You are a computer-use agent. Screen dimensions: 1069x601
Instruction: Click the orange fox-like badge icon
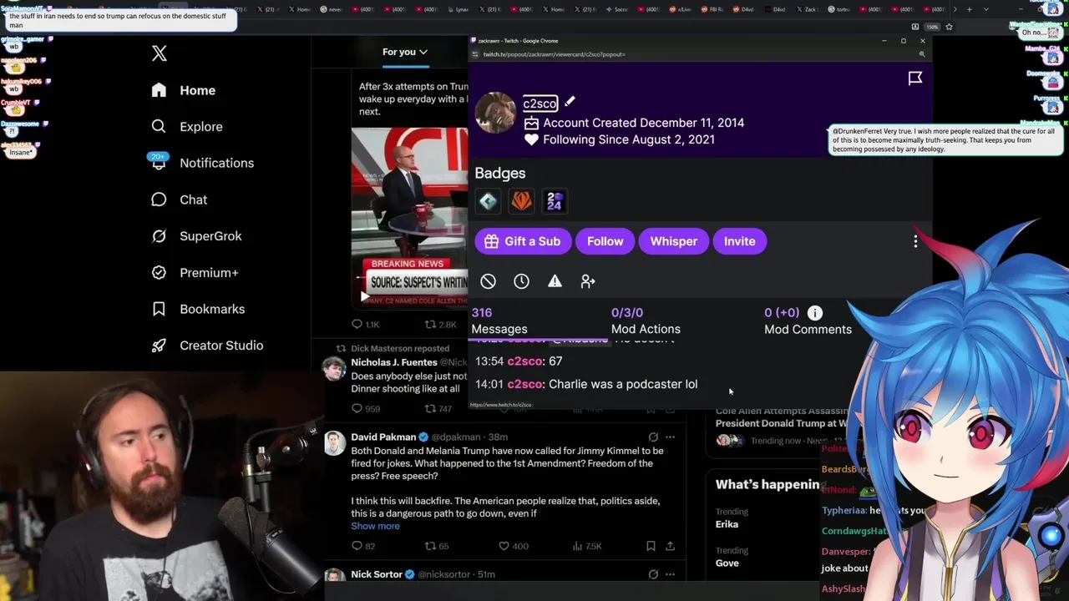coord(521,200)
